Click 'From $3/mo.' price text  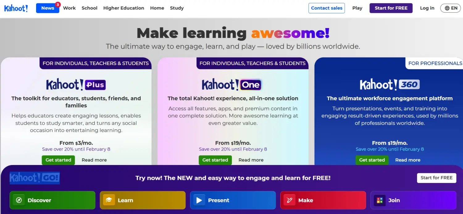tap(76, 143)
